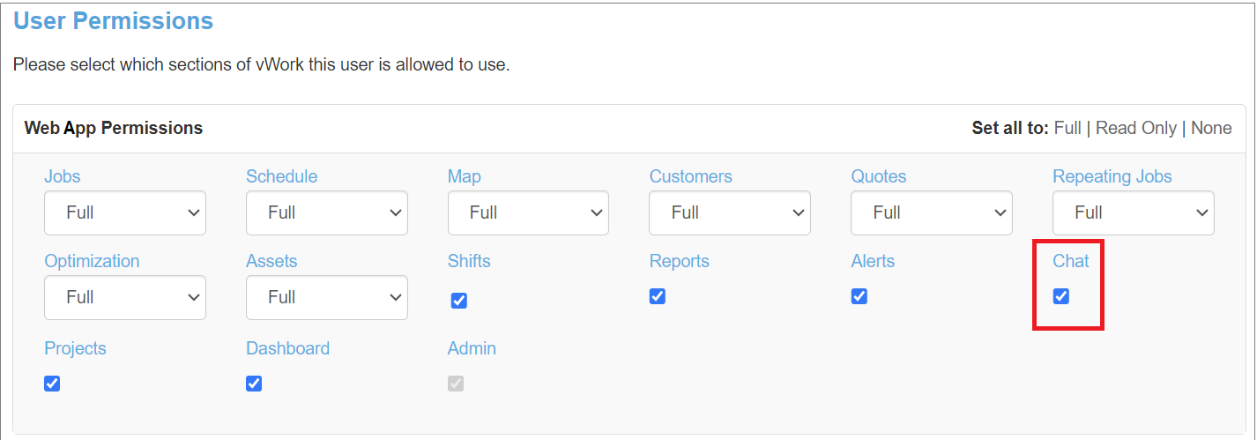Viewport: 1257px width, 440px height.
Task: Set all permissions to Read Only
Action: tap(1136, 128)
